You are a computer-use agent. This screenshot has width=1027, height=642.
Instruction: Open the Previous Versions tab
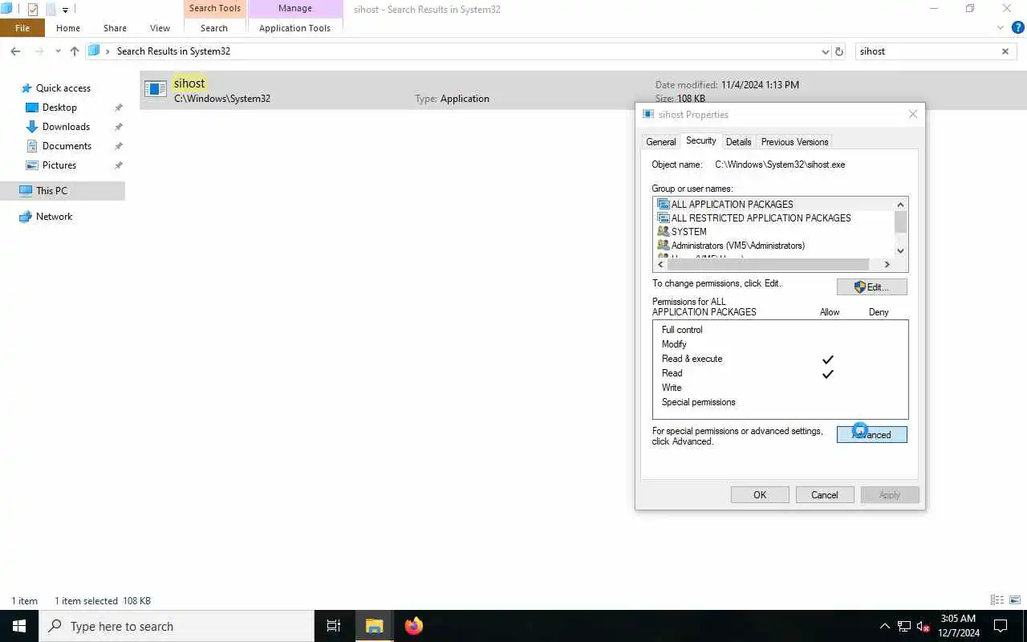794,142
